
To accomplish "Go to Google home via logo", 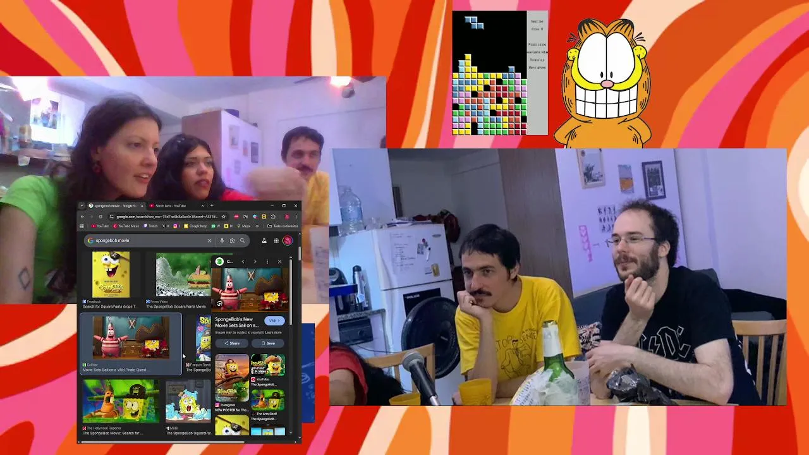I will tap(90, 241).
